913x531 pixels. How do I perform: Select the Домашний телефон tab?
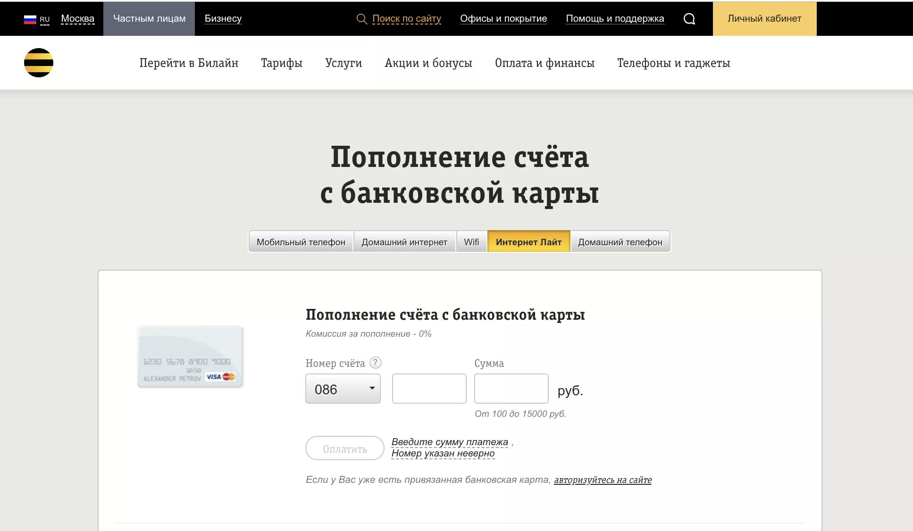tap(620, 242)
